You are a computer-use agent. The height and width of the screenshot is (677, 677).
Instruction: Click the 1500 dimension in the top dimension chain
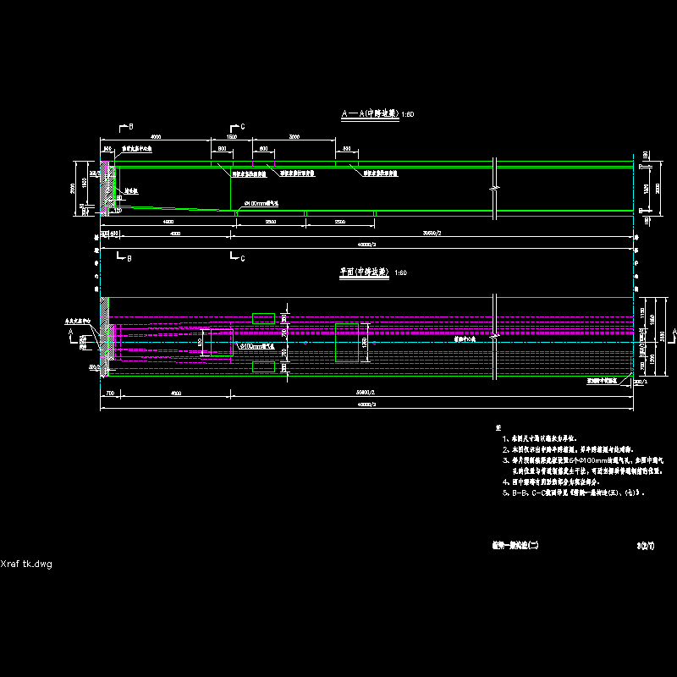(x=231, y=137)
